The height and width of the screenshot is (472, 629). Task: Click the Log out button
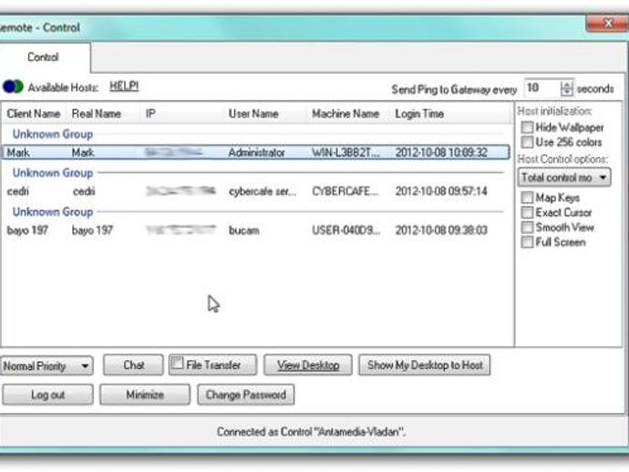(47, 395)
